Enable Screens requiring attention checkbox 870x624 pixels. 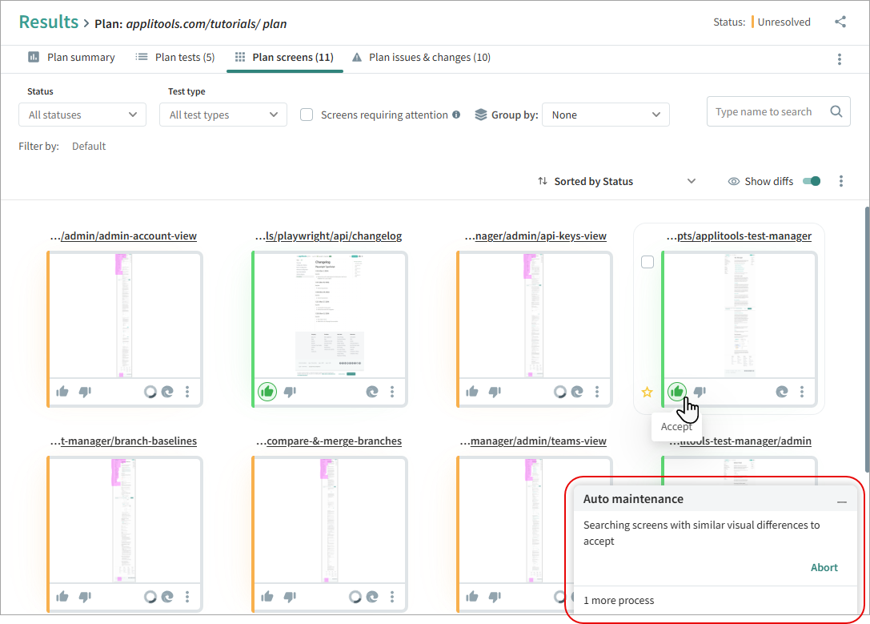pos(307,115)
